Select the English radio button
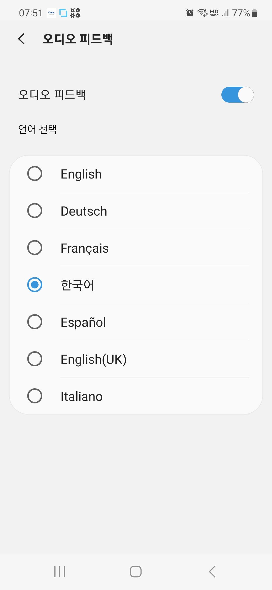 pyautogui.click(x=35, y=174)
